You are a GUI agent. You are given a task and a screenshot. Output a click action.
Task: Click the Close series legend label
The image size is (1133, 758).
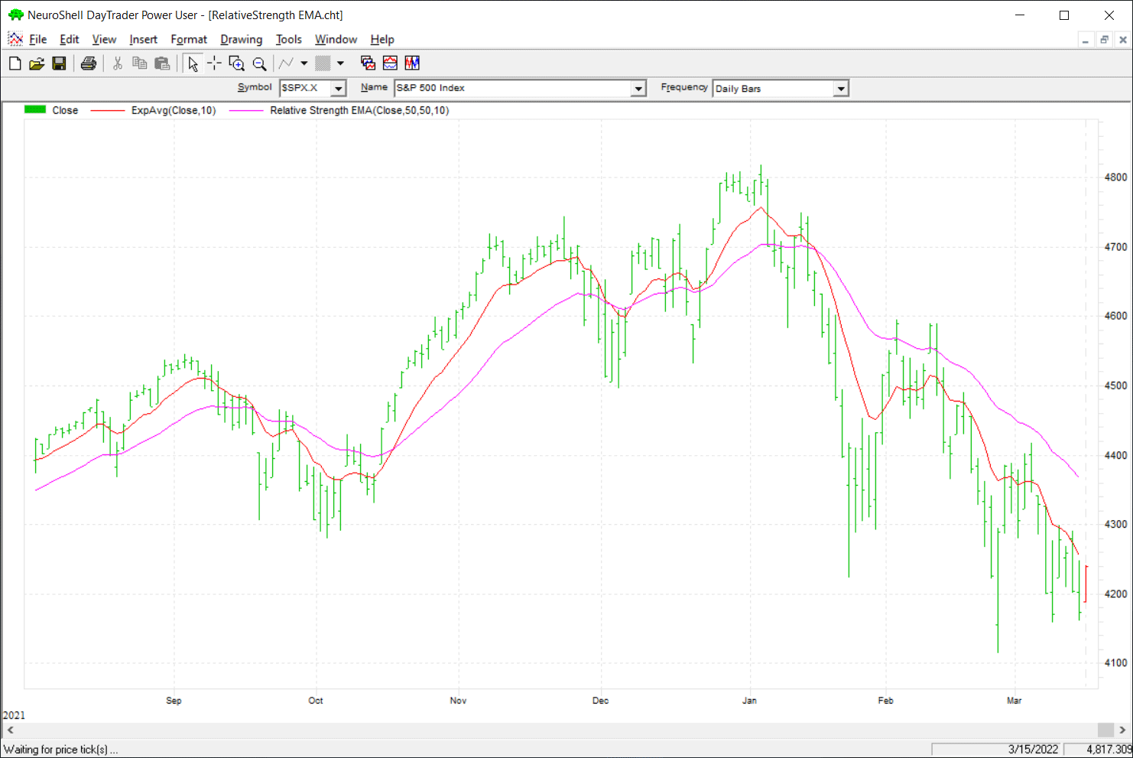tap(65, 110)
